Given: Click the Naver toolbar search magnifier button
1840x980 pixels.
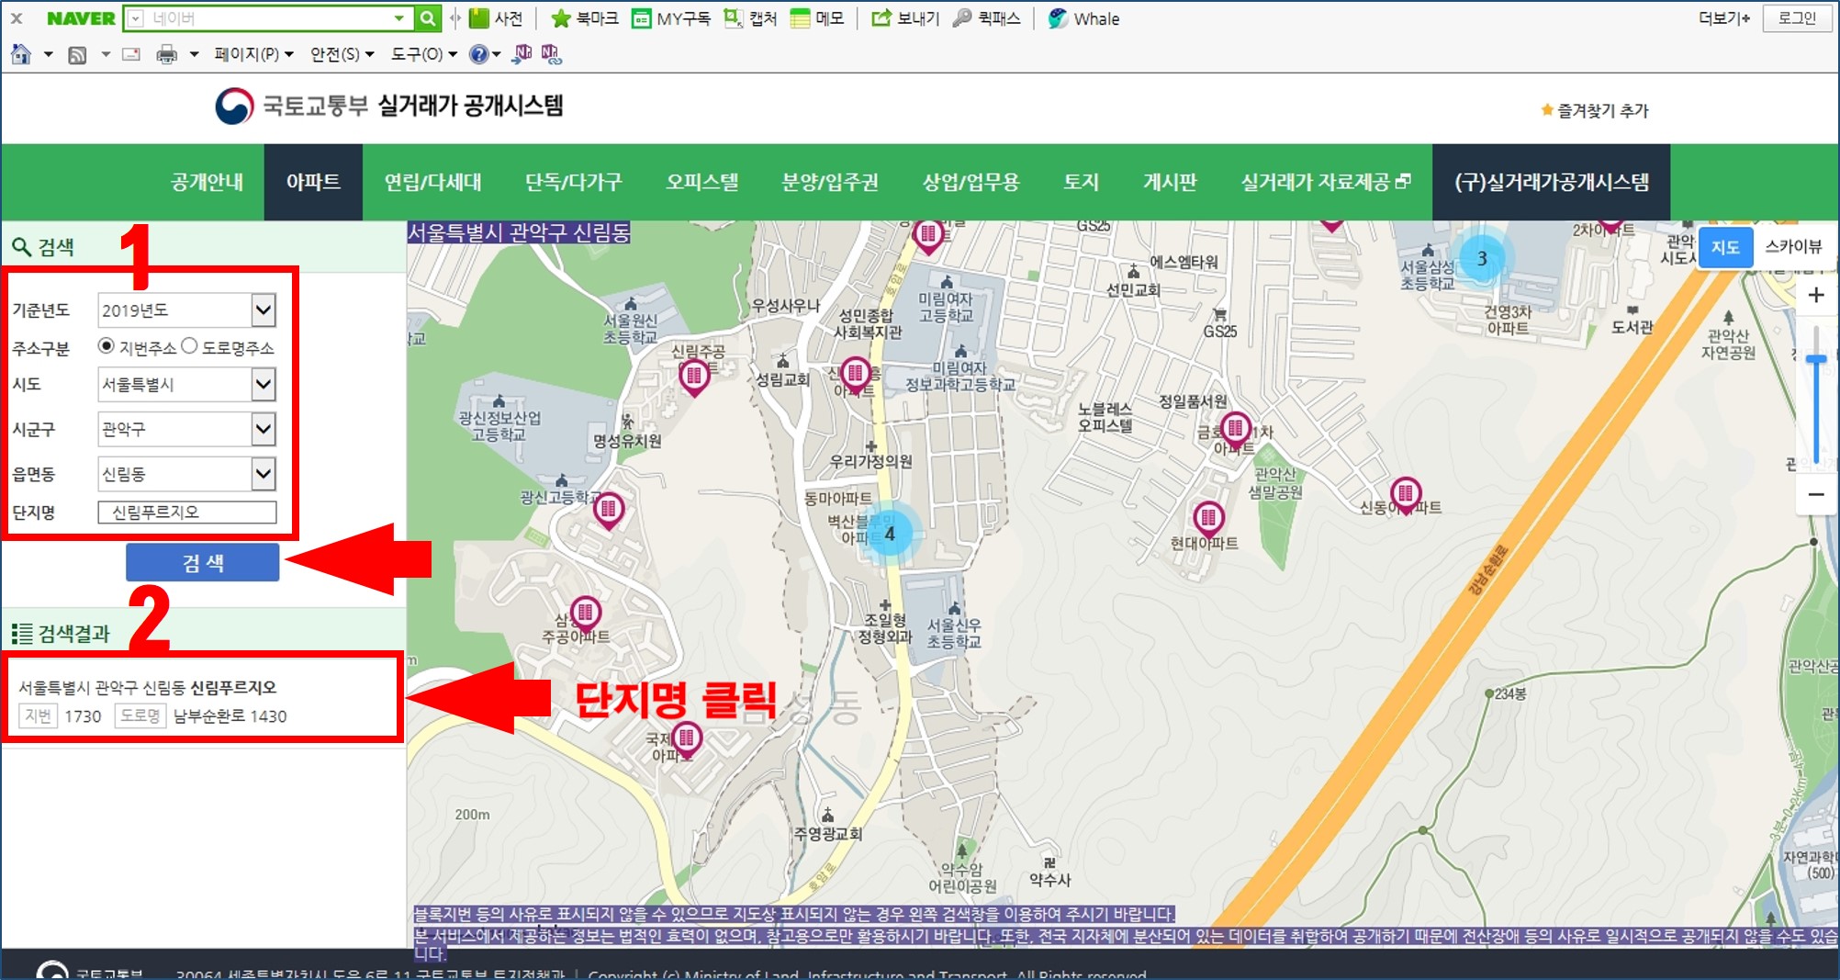Looking at the screenshot, I should tap(428, 18).
